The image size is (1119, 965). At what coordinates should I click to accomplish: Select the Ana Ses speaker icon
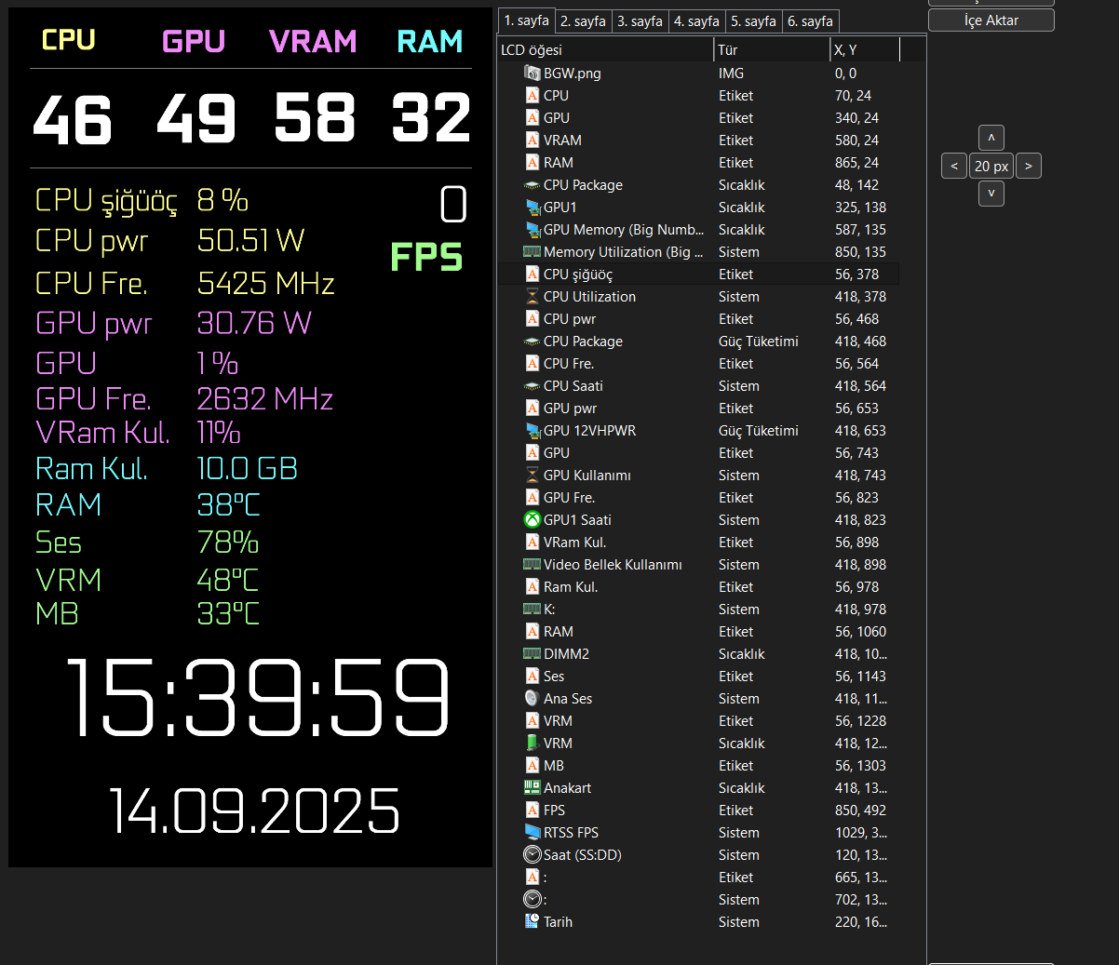click(533, 698)
